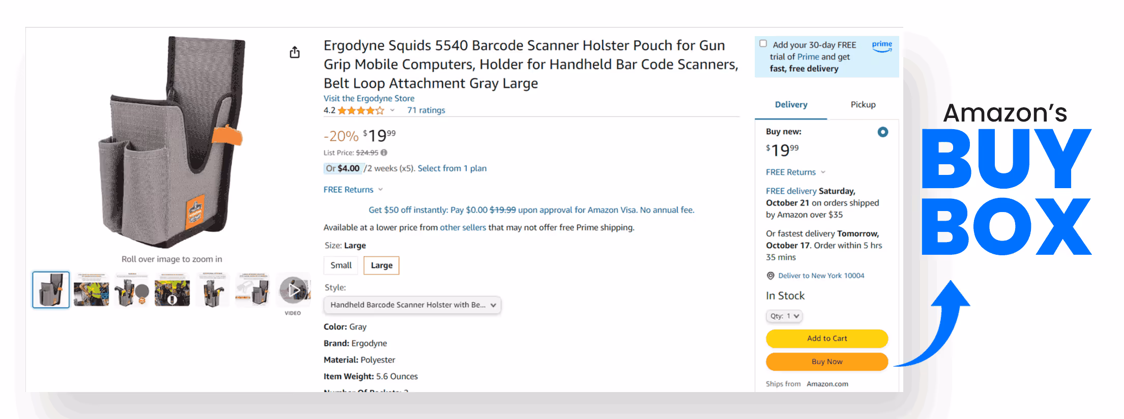Select the first holster thumbnail image
The width and height of the screenshot is (1124, 419).
pos(51,290)
